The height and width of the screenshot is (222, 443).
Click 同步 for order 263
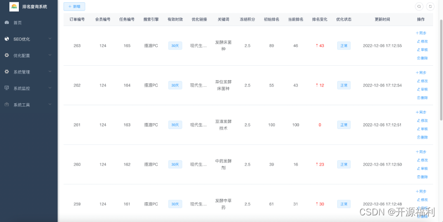[421, 33]
